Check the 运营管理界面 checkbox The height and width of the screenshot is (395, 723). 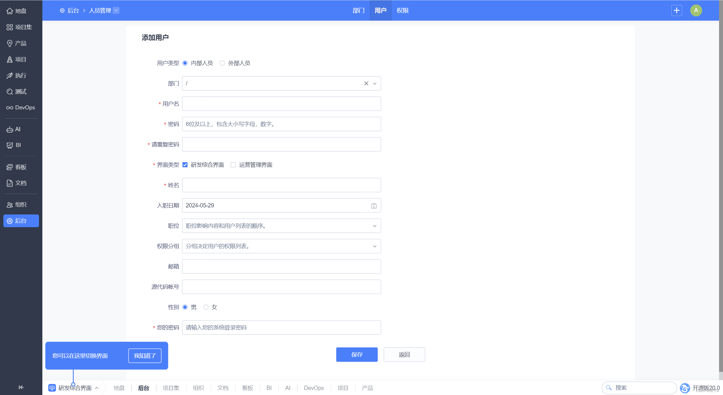233,165
